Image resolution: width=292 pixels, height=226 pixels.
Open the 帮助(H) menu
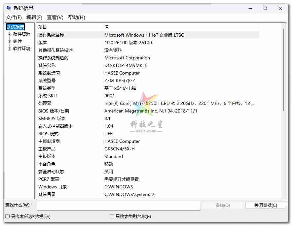click(x=76, y=17)
